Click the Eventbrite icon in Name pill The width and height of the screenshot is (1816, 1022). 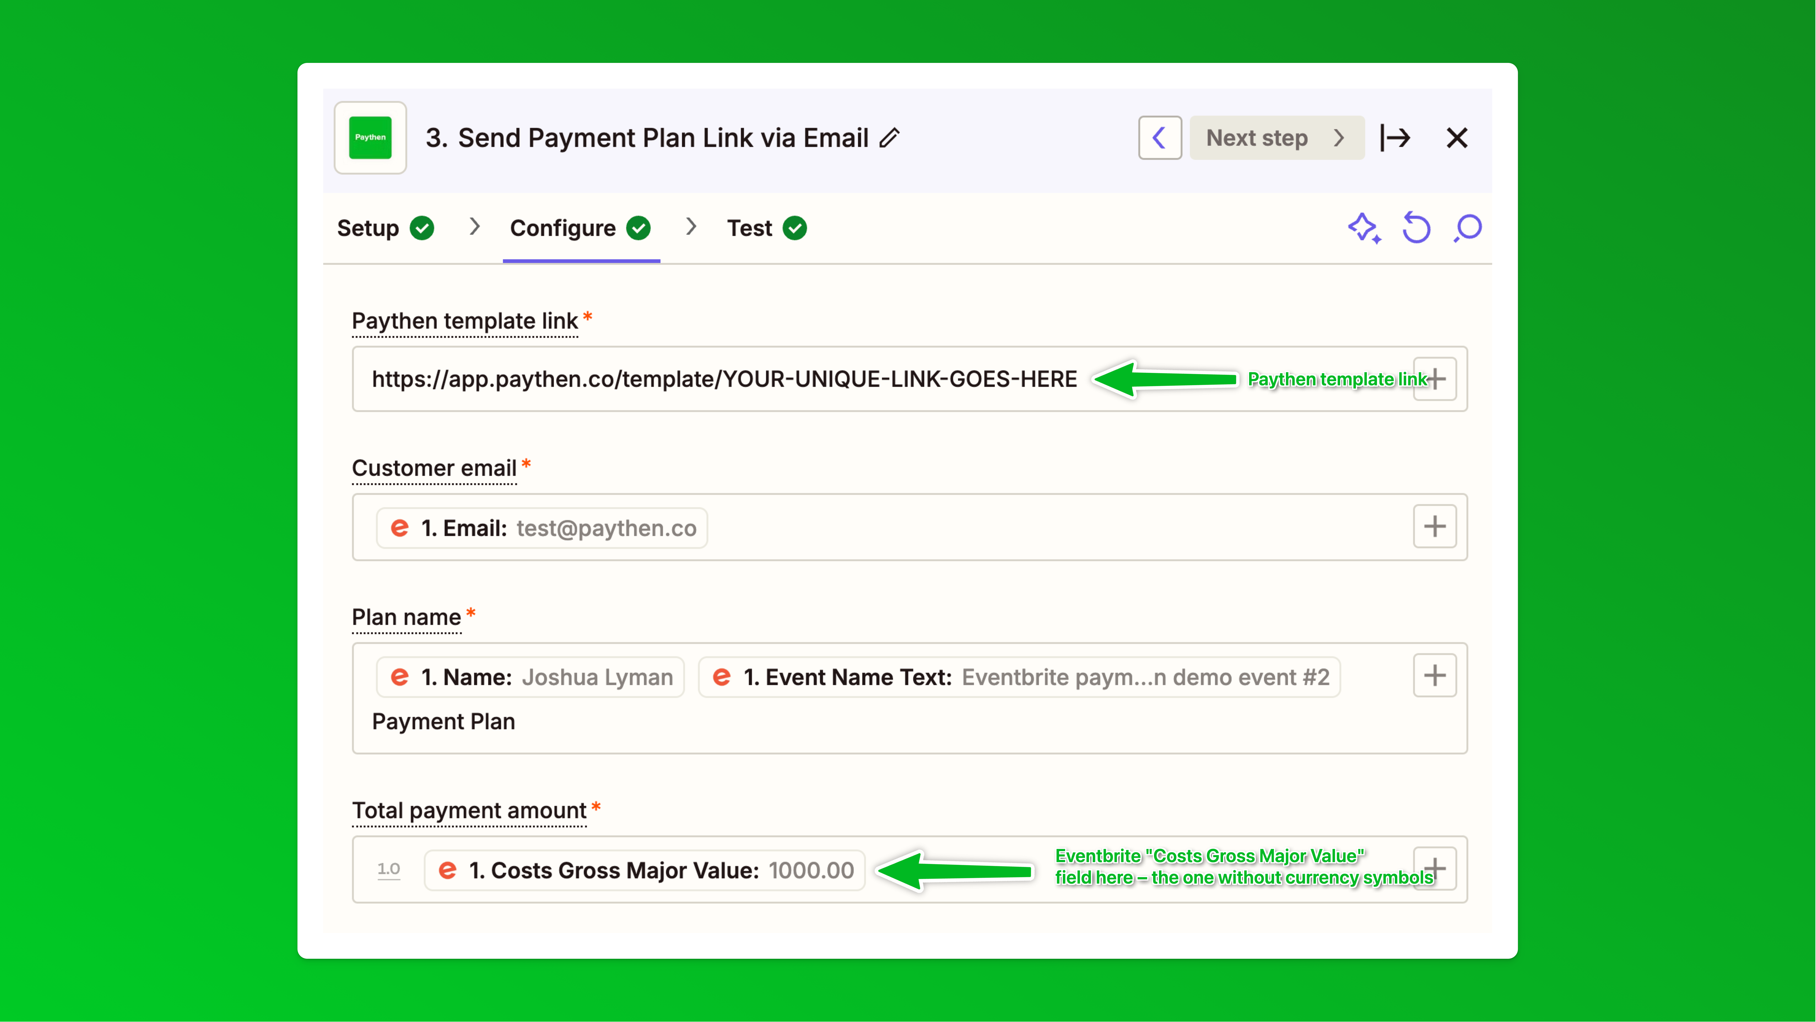(400, 677)
